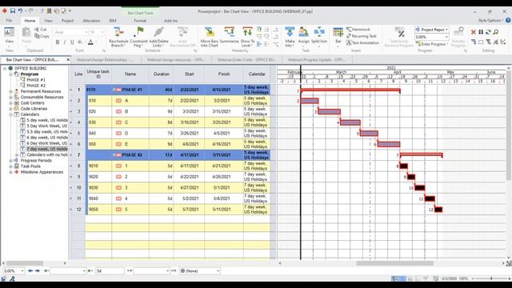
Task: Close the Bar Chart View tab
Action: [x=68, y=60]
